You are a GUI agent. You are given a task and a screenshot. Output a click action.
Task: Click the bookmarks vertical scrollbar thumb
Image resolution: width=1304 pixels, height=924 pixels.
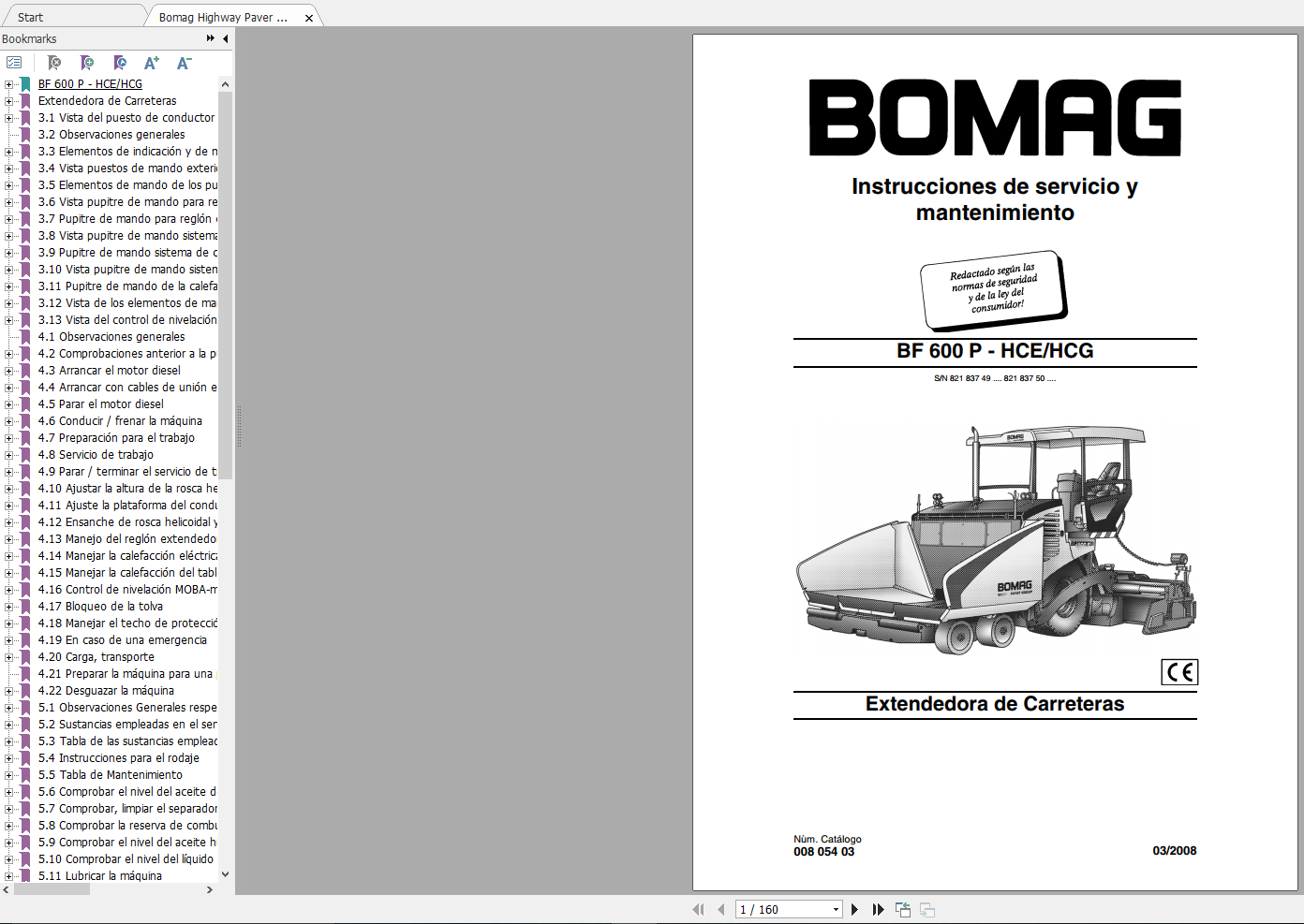[225, 286]
